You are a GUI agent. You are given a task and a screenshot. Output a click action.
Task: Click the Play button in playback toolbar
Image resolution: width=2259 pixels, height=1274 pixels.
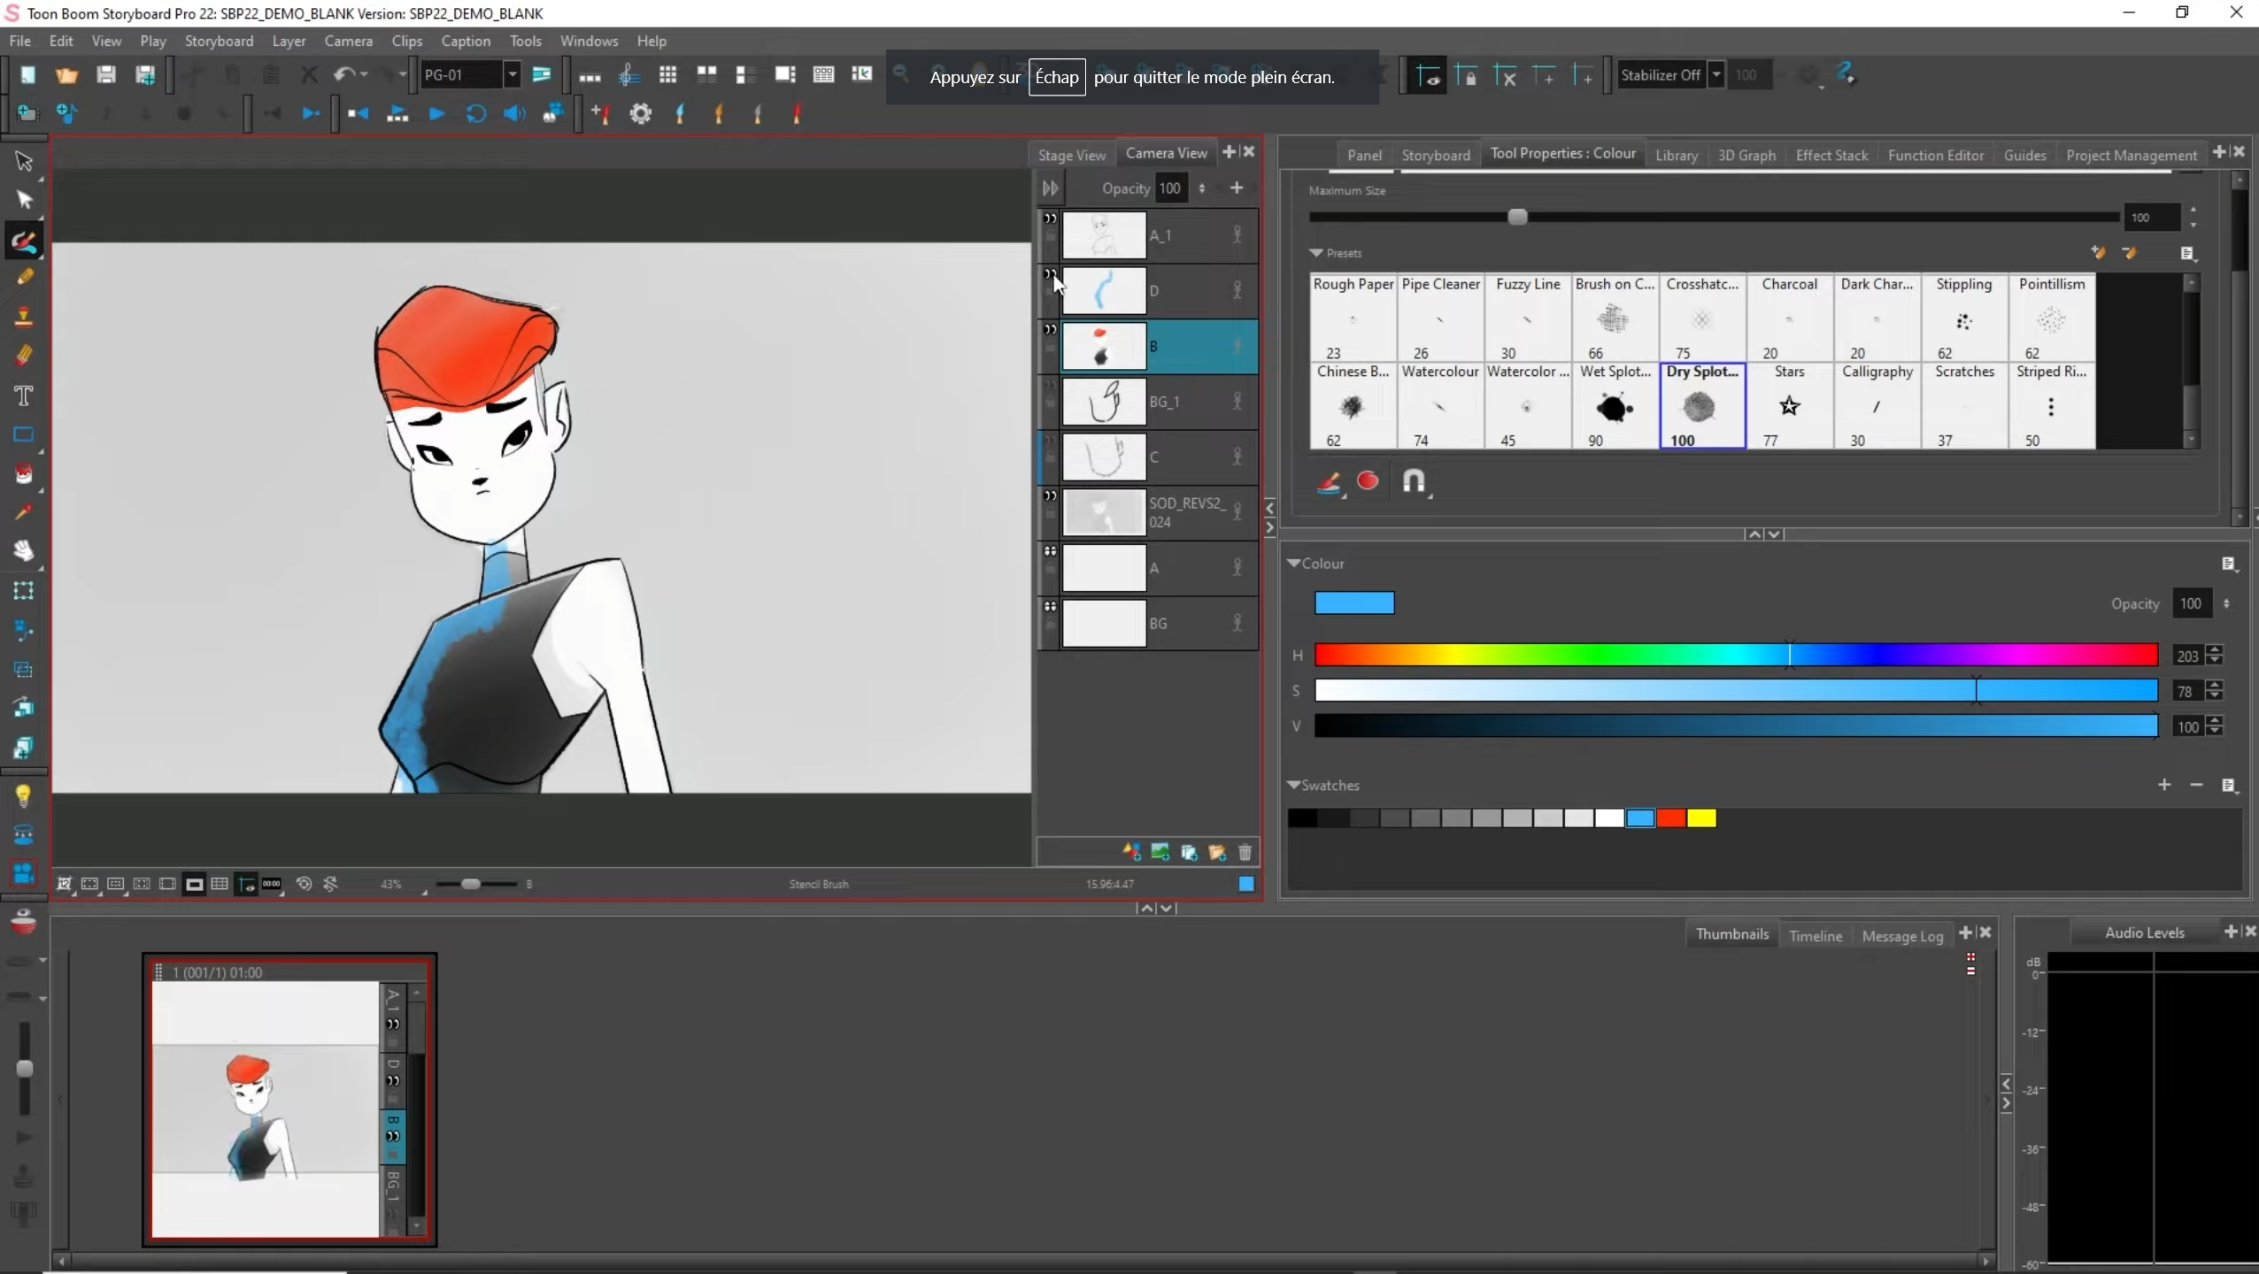[436, 113]
